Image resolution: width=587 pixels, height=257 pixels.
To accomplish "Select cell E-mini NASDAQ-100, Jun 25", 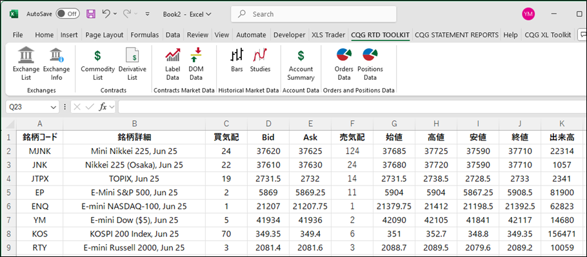I will 134,207.
